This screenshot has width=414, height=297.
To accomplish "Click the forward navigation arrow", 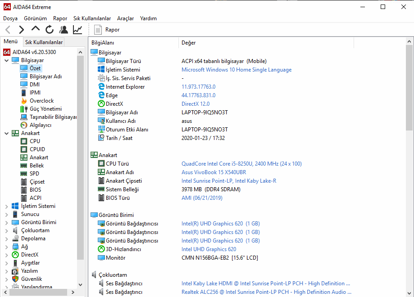I will [x=21, y=30].
